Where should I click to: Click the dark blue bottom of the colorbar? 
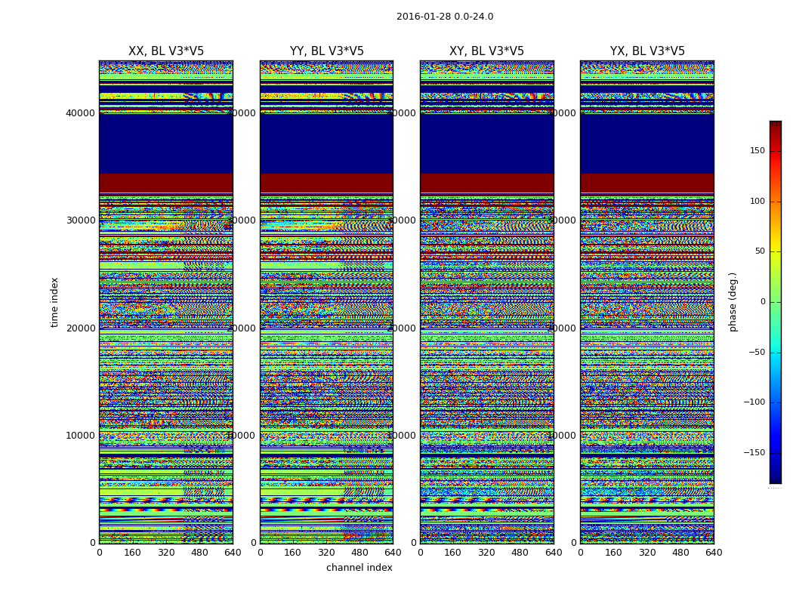(775, 478)
